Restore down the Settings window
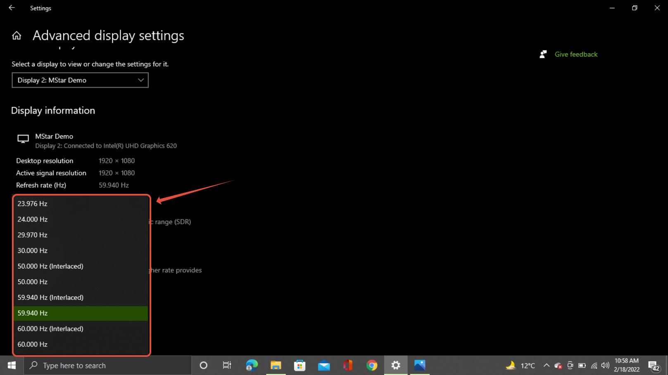The width and height of the screenshot is (668, 375). tap(635, 8)
